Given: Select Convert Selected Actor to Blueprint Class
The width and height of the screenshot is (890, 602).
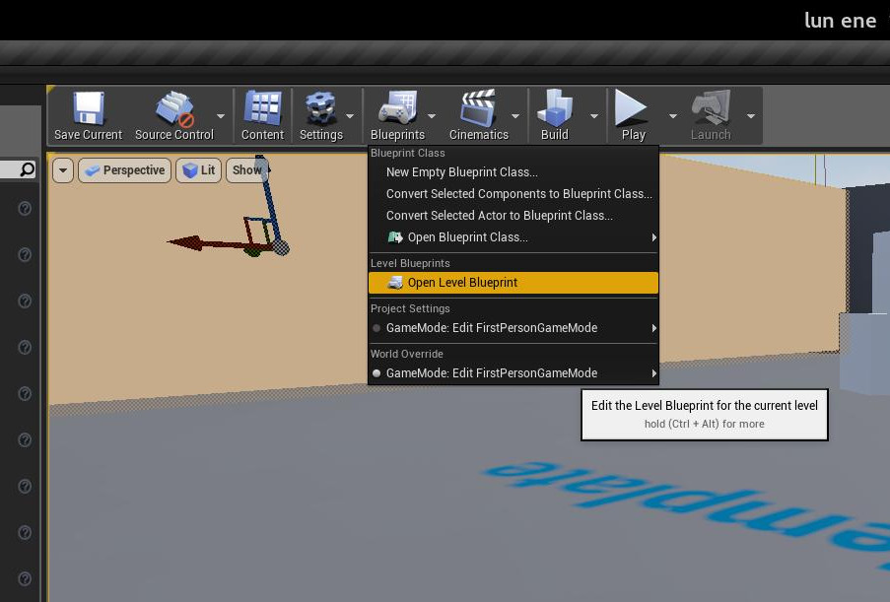Looking at the screenshot, I should tap(499, 216).
